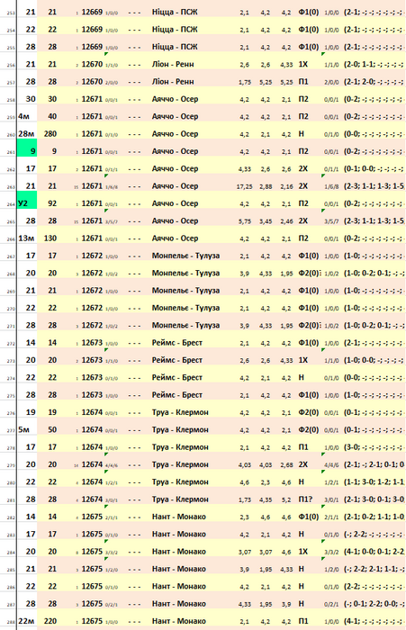Viewport: 406px width, 630px height.
Task: Select the odds cell 2,16
Action: (x=286, y=186)
